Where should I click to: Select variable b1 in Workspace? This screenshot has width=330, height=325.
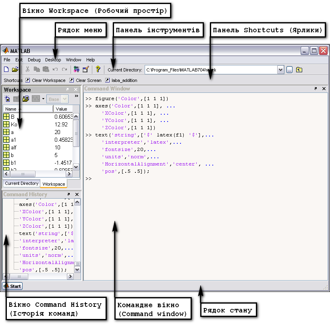13,163
